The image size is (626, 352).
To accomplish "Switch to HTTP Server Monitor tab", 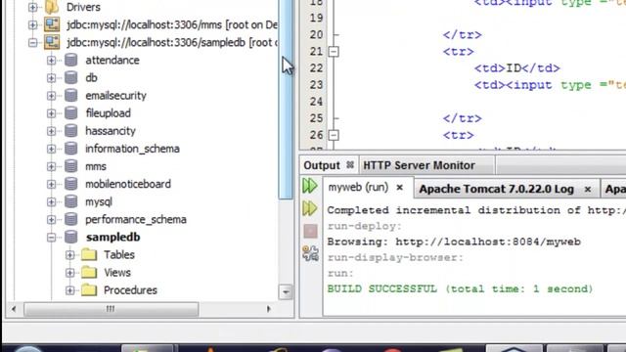I will click(419, 165).
